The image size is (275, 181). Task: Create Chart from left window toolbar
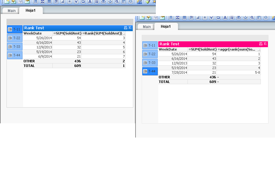[63, 2]
